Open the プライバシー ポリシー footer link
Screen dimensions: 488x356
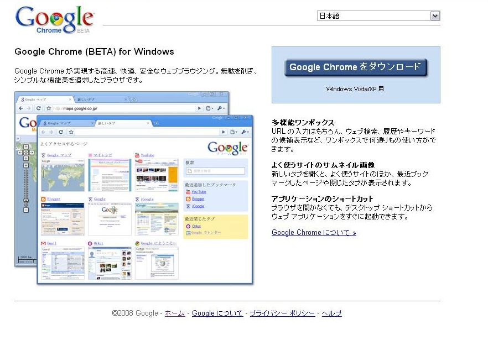pyautogui.click(x=282, y=313)
